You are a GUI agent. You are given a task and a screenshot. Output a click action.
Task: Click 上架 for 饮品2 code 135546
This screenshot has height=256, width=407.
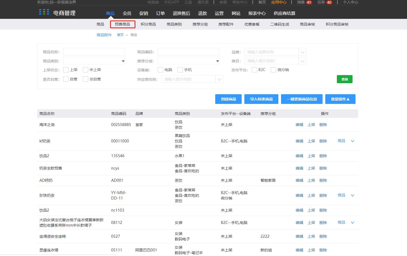[311, 156]
